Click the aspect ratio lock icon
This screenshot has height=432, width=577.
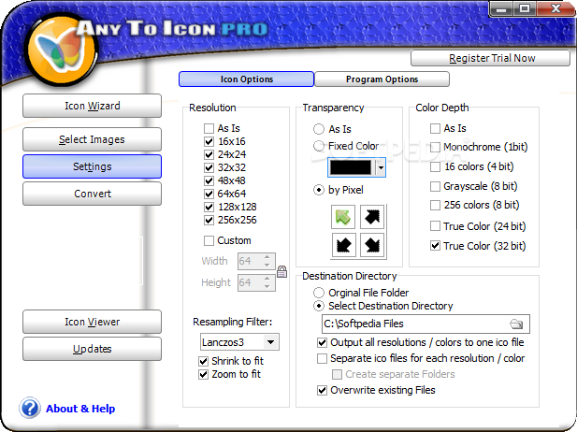coord(281,271)
